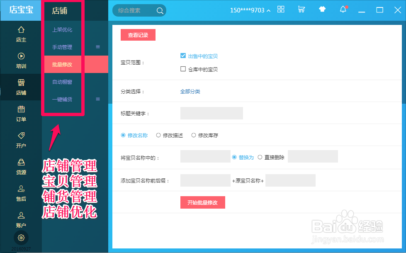Open the 全部分类 category selector
Image resolution: width=406 pixels, height=253 pixels.
[190, 91]
